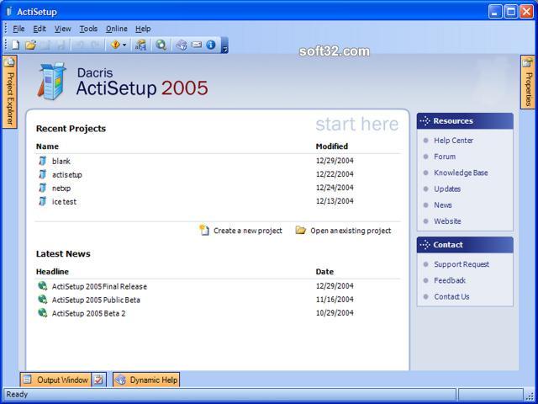The image size is (538, 404).
Task: Open the Edit menu
Action: [x=40, y=29]
